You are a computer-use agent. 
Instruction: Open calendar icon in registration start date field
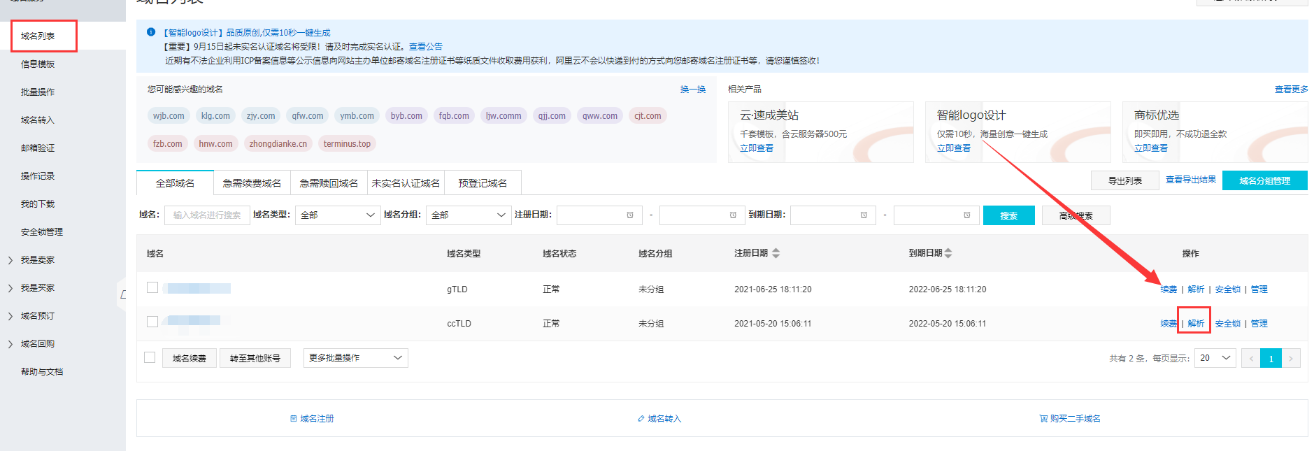click(x=630, y=215)
